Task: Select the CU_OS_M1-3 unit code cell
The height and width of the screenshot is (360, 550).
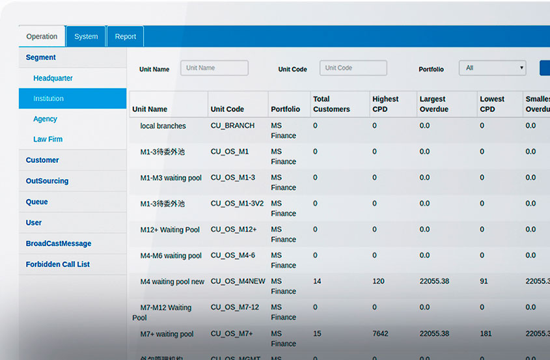Action: coord(233,178)
